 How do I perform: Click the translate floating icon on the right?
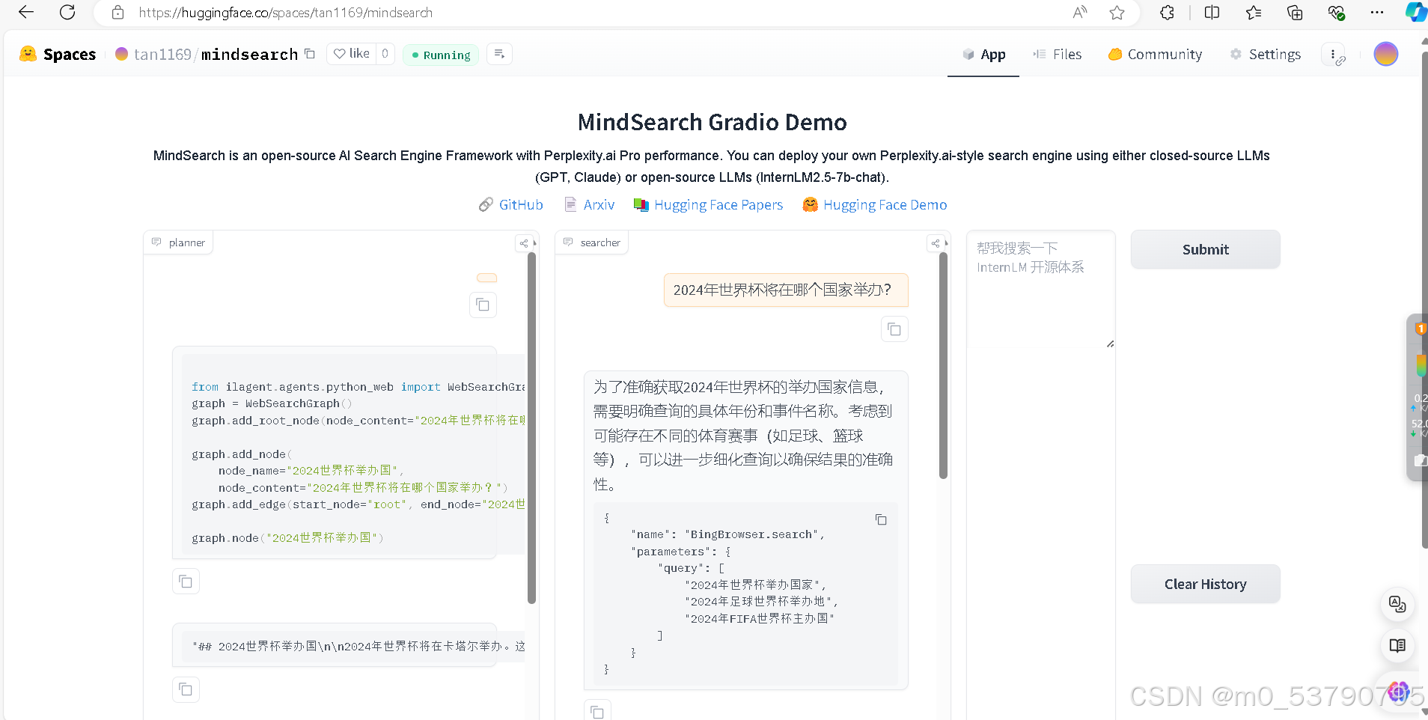pyautogui.click(x=1397, y=604)
